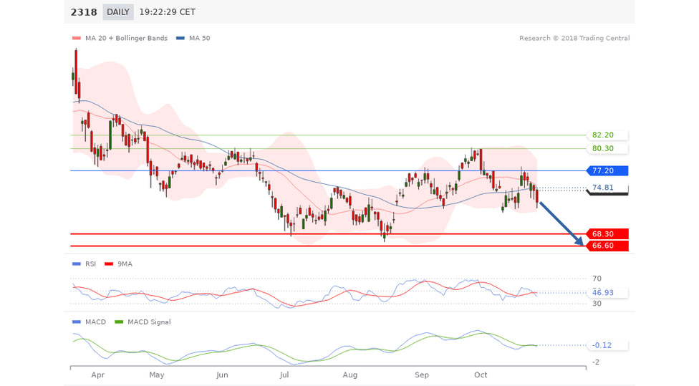Toggle the MA 20 + Bollinger Bands legend
The width and height of the screenshot is (699, 386).
point(120,38)
